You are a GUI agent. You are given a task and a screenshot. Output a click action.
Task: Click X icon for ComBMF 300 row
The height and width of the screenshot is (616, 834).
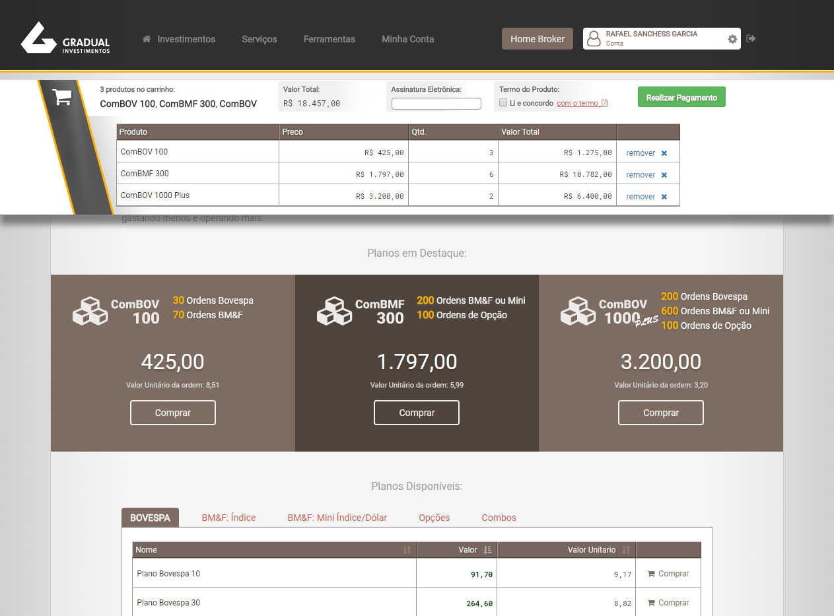[x=664, y=175]
